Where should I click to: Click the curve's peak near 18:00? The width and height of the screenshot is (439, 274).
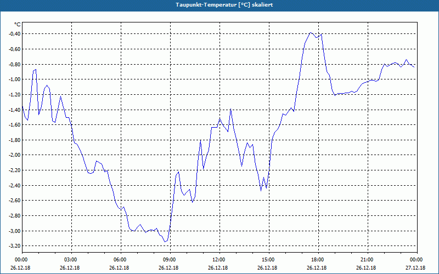(310, 33)
